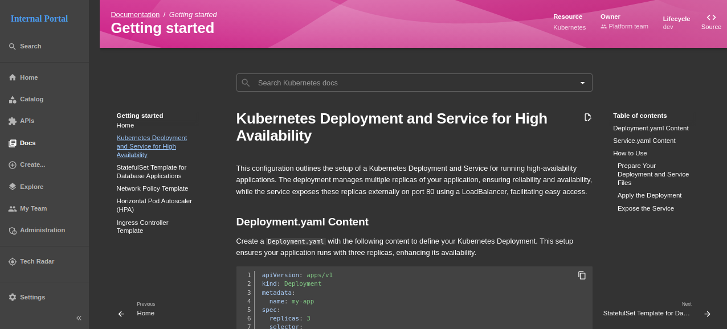Click the APIs puzzle icon
This screenshot has width=727, height=329.
[x=13, y=121]
